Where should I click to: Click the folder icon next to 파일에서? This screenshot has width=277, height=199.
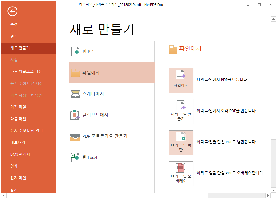coord(76,73)
